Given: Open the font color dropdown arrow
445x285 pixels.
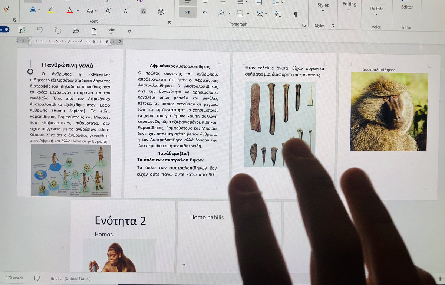Looking at the screenshot, I should 78,10.
